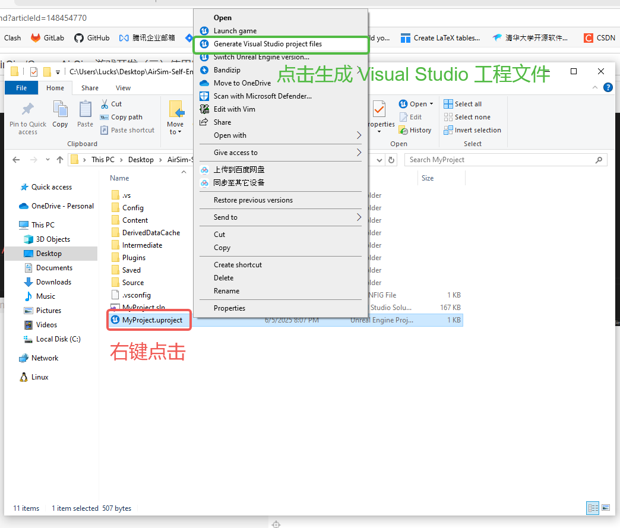Choose Rename in the context menu
620x528 pixels.
coord(280,290)
